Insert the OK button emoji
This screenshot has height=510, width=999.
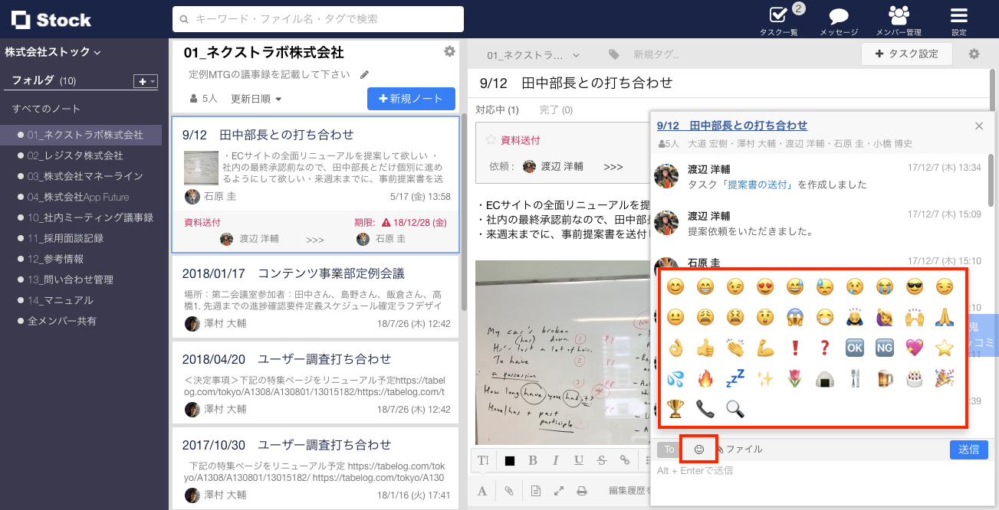point(855,348)
